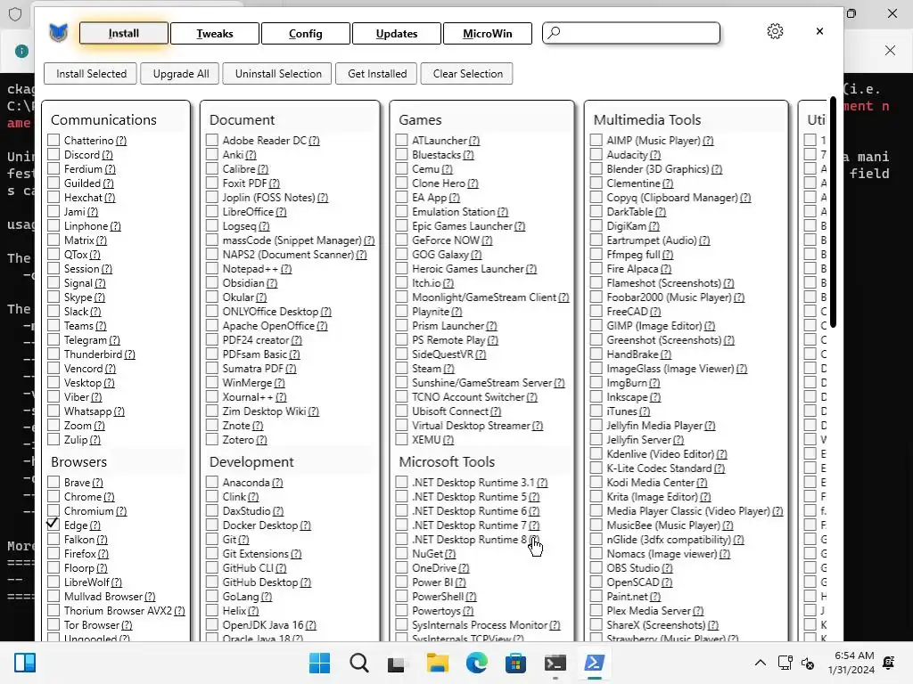Click Uninstall Selection button
The image size is (913, 684).
[278, 74]
